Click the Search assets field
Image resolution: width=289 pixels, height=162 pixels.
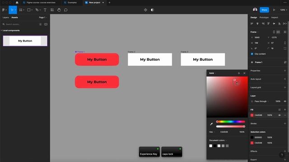coord(20,24)
